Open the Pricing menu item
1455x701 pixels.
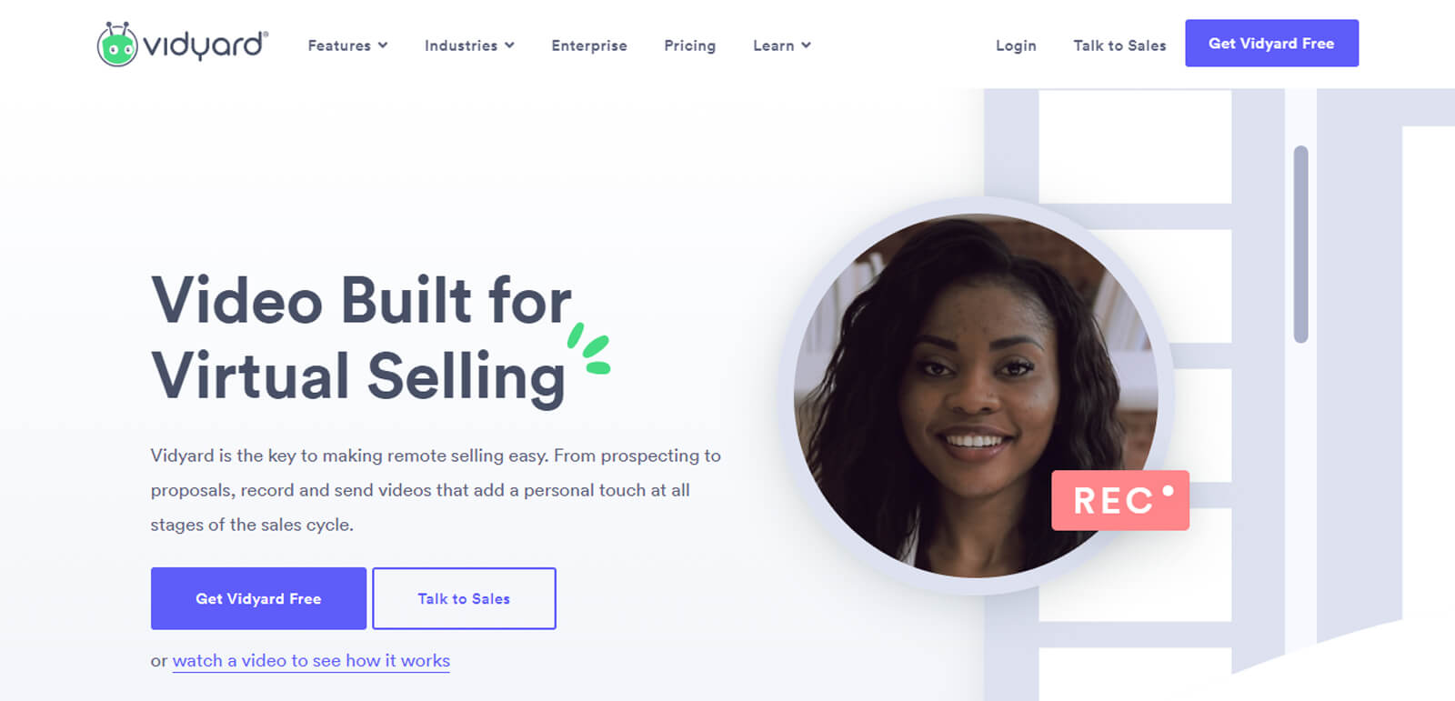tap(690, 45)
